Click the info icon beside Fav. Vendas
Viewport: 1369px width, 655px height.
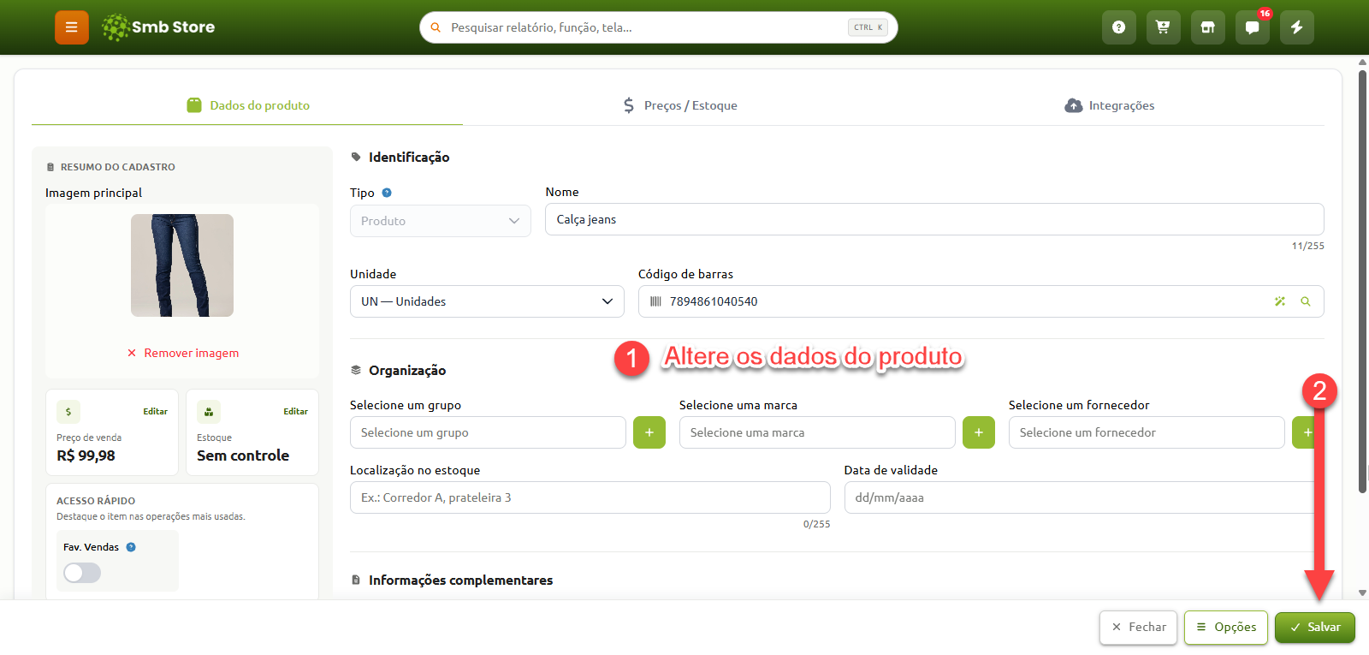click(131, 547)
